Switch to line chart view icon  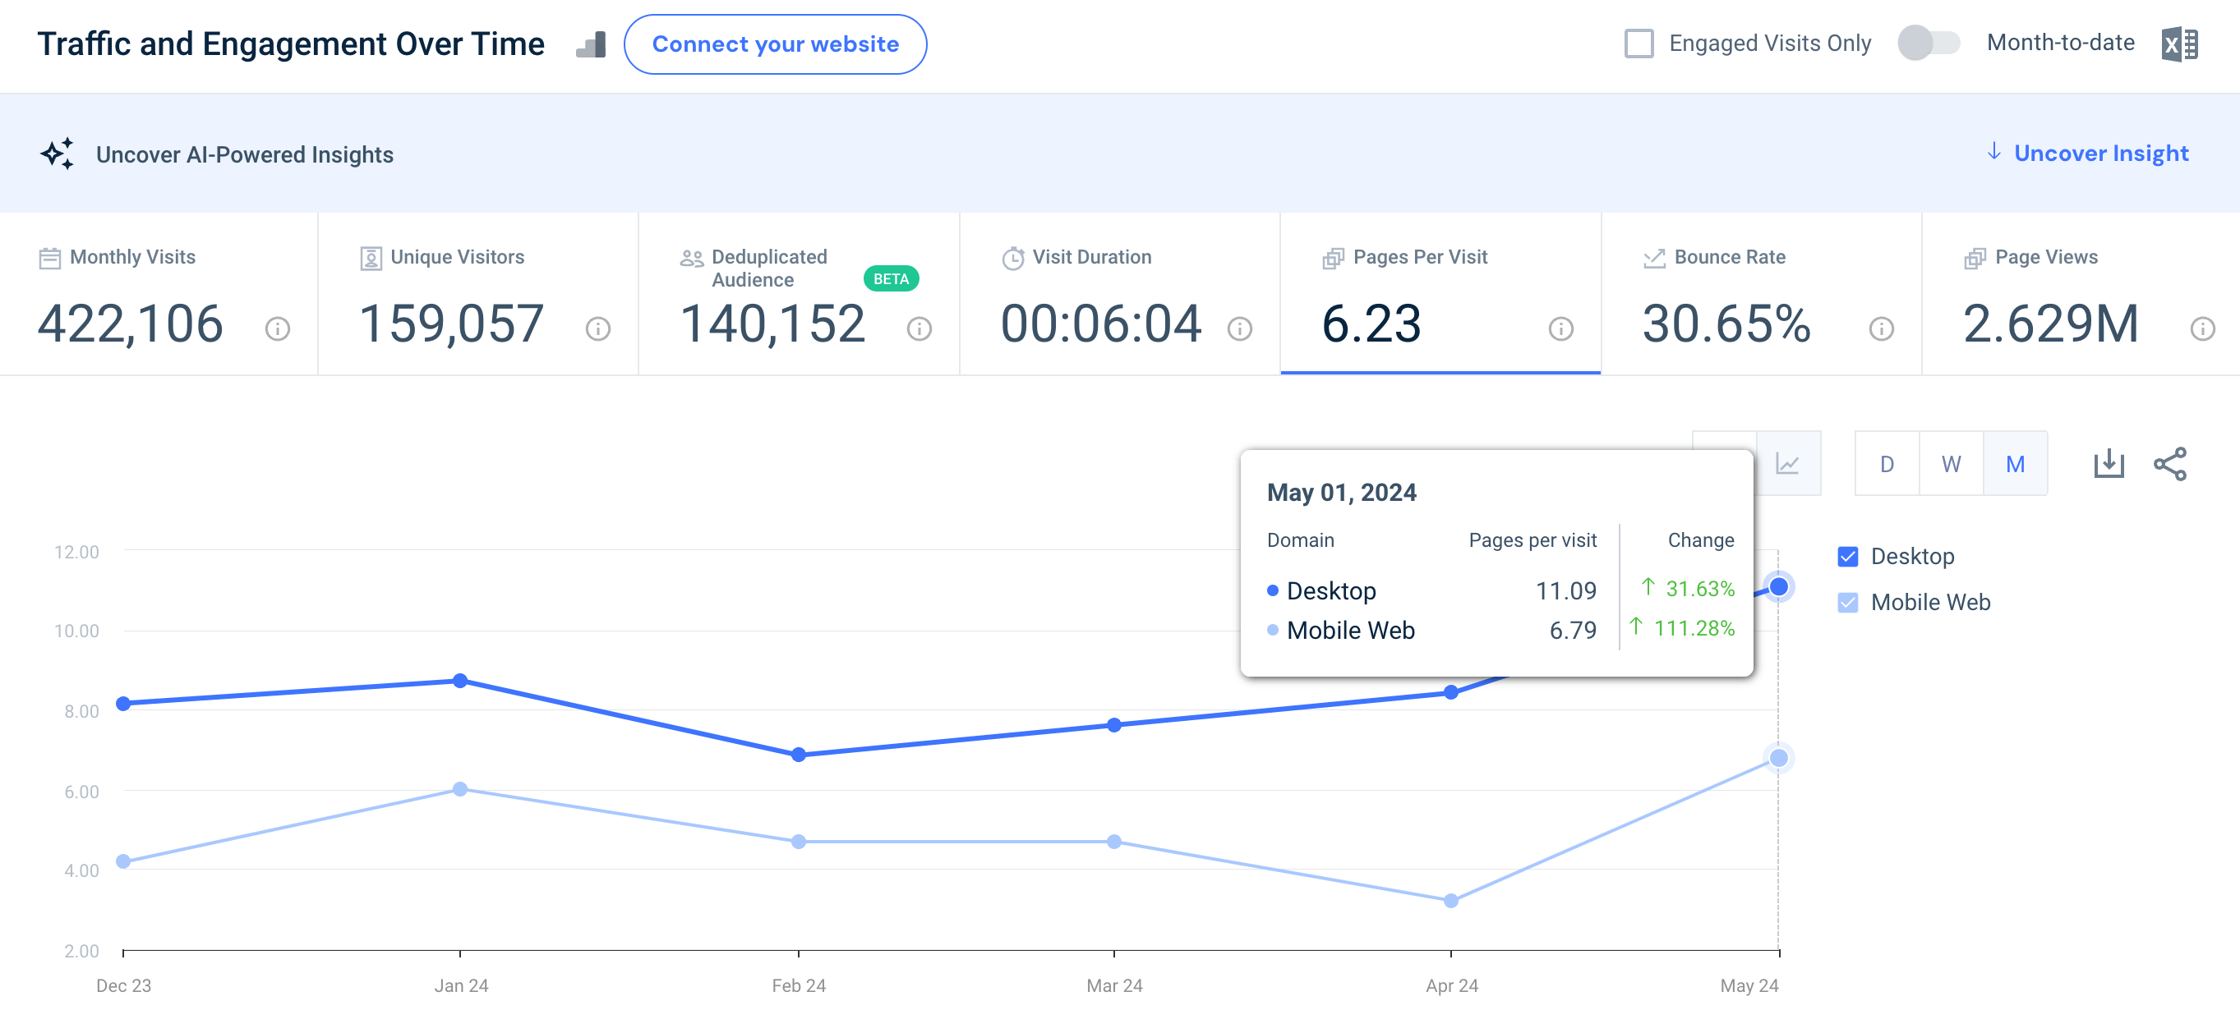(x=1788, y=464)
